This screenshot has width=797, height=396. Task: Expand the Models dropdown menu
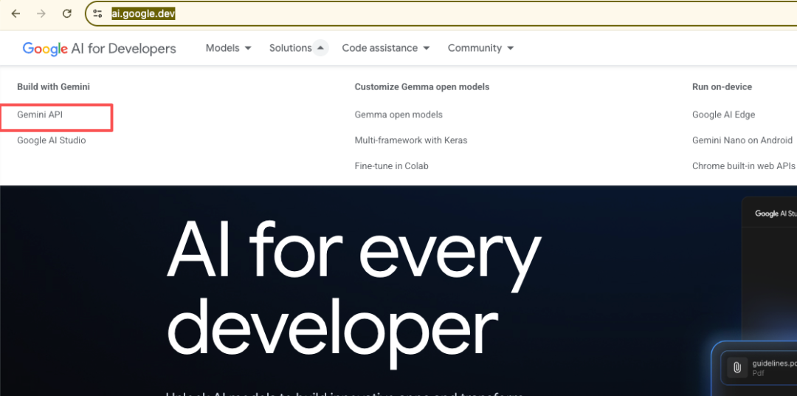pyautogui.click(x=228, y=48)
